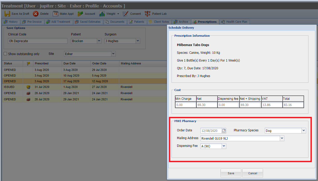Open the Health Care Plan tab
The height and width of the screenshot is (181, 318).
pos(234,22)
